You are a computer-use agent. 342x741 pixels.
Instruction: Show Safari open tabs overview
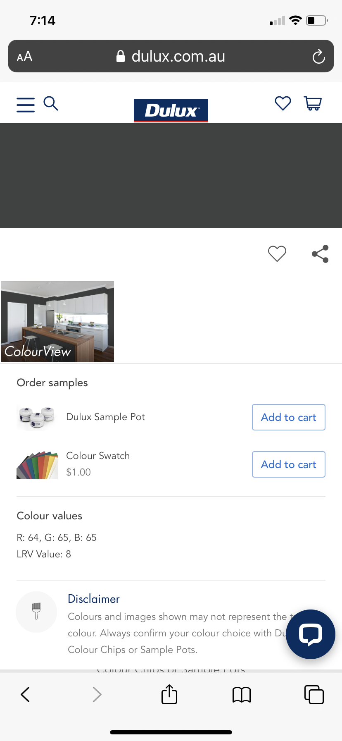pyautogui.click(x=314, y=695)
